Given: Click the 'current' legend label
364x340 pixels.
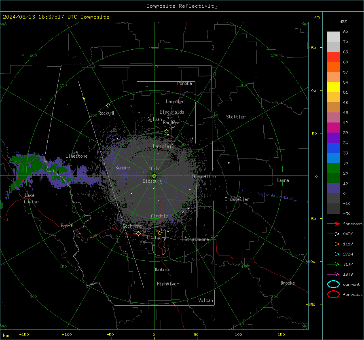Looking at the screenshot, I should coord(351,284).
